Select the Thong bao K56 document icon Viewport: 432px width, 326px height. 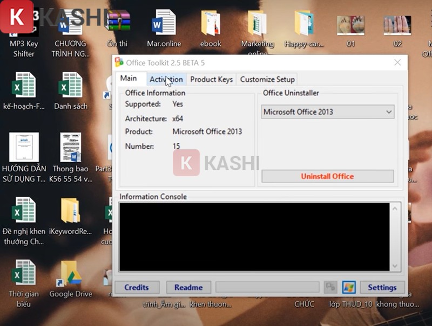pos(71,148)
